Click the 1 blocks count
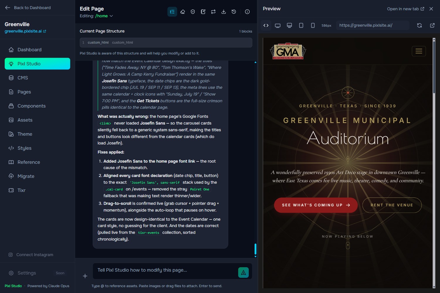This screenshot has height=293, width=440. click(246, 31)
